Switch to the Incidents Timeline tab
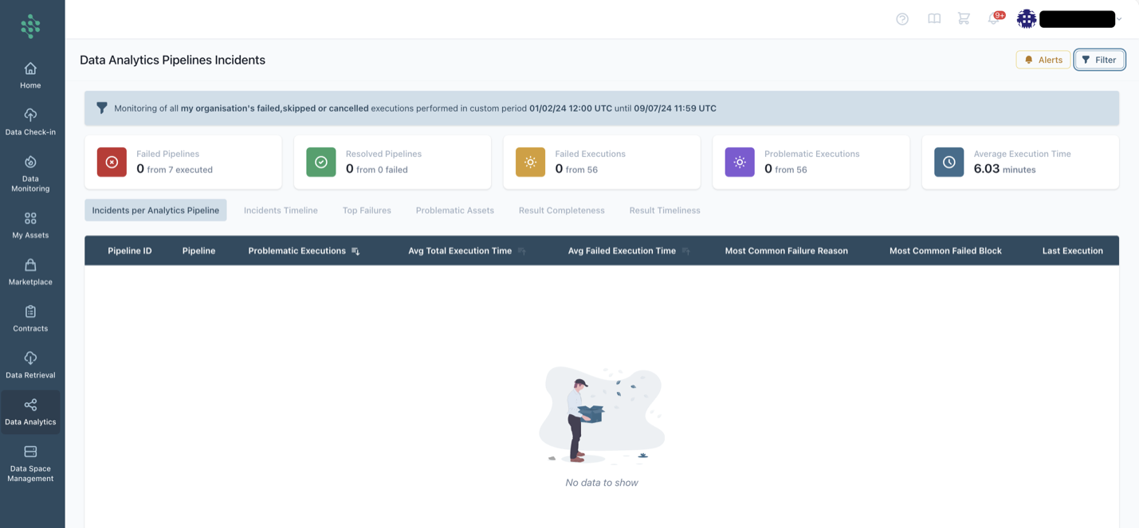This screenshot has width=1139, height=528. [x=281, y=210]
